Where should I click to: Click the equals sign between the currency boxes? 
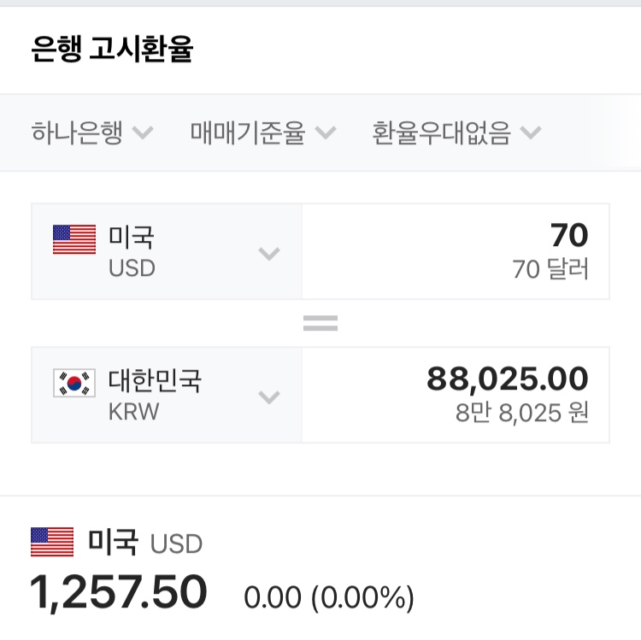point(320,324)
